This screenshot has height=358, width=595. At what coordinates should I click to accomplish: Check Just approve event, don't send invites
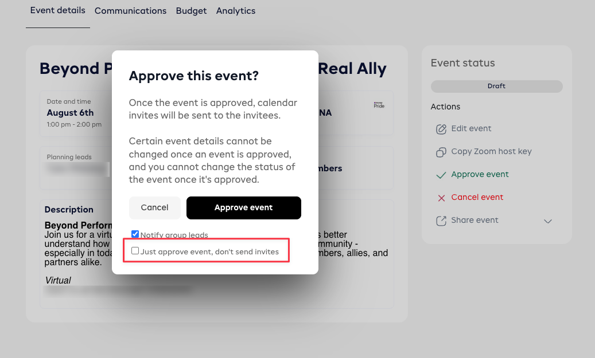(x=135, y=251)
